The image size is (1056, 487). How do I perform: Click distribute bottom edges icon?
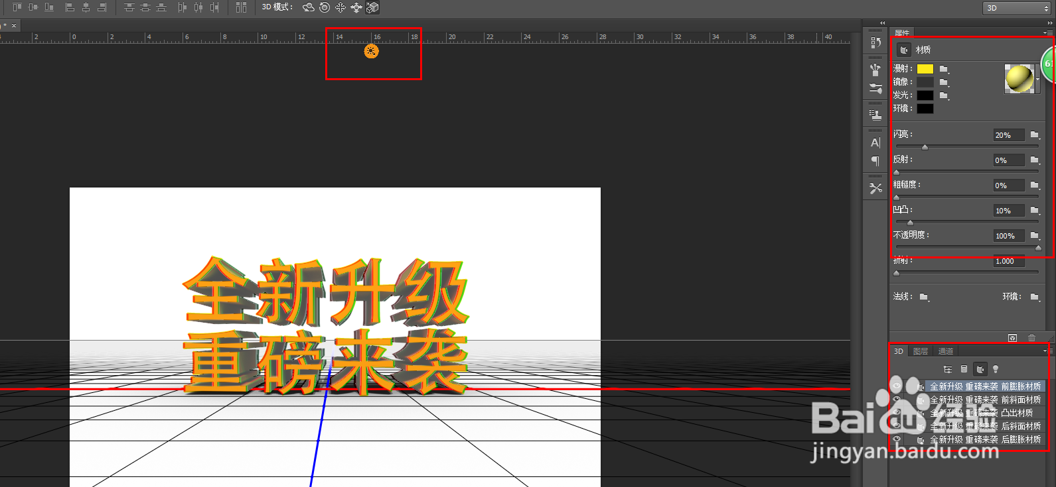click(x=161, y=7)
